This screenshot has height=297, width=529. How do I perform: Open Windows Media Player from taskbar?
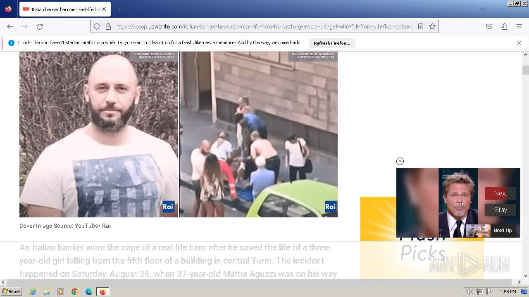[61, 292]
